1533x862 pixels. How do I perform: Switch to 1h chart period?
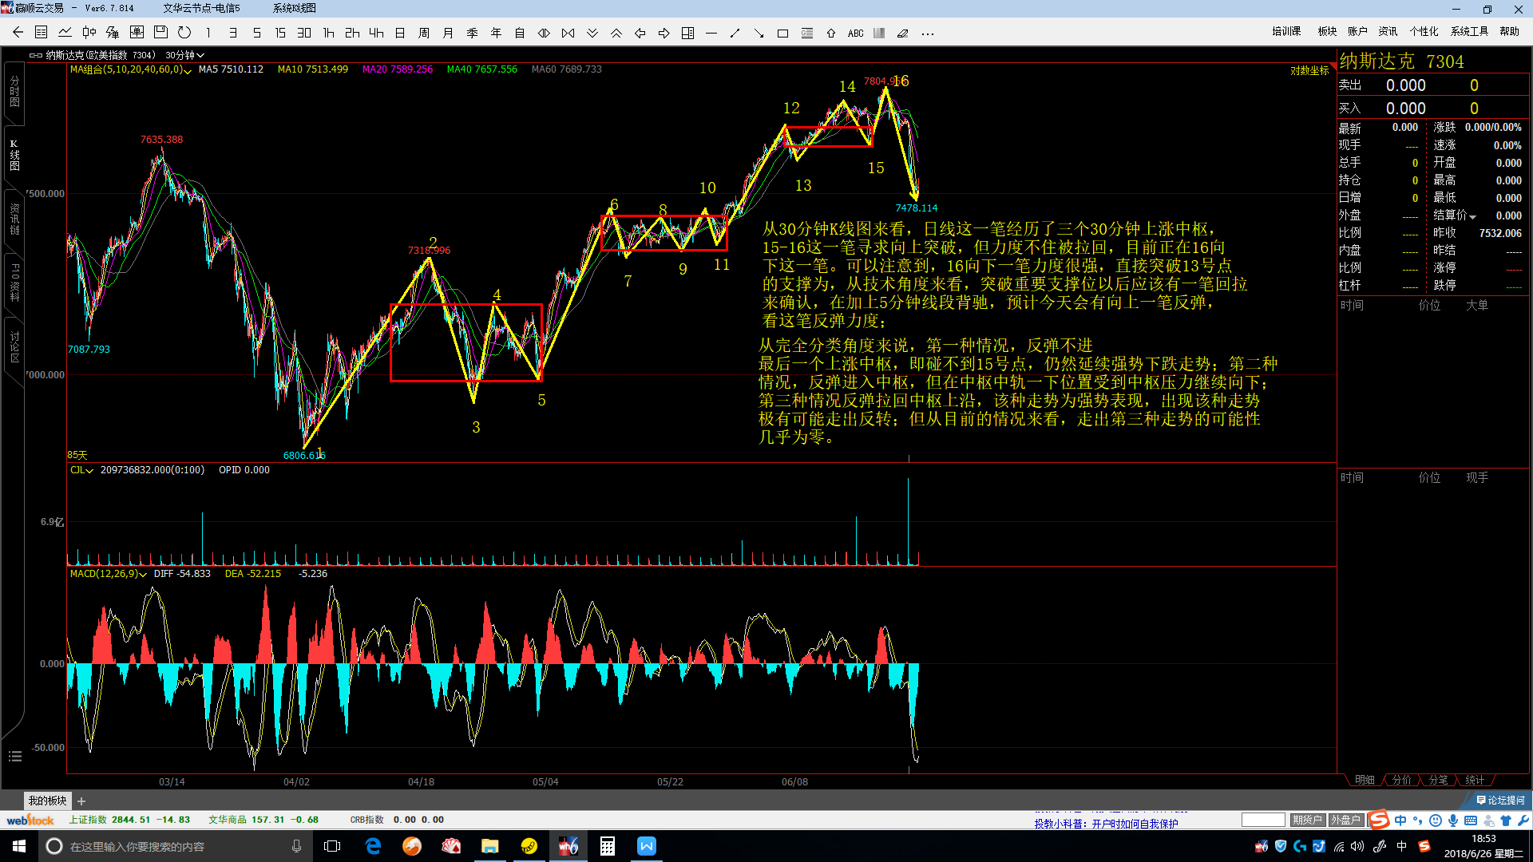pos(328,33)
